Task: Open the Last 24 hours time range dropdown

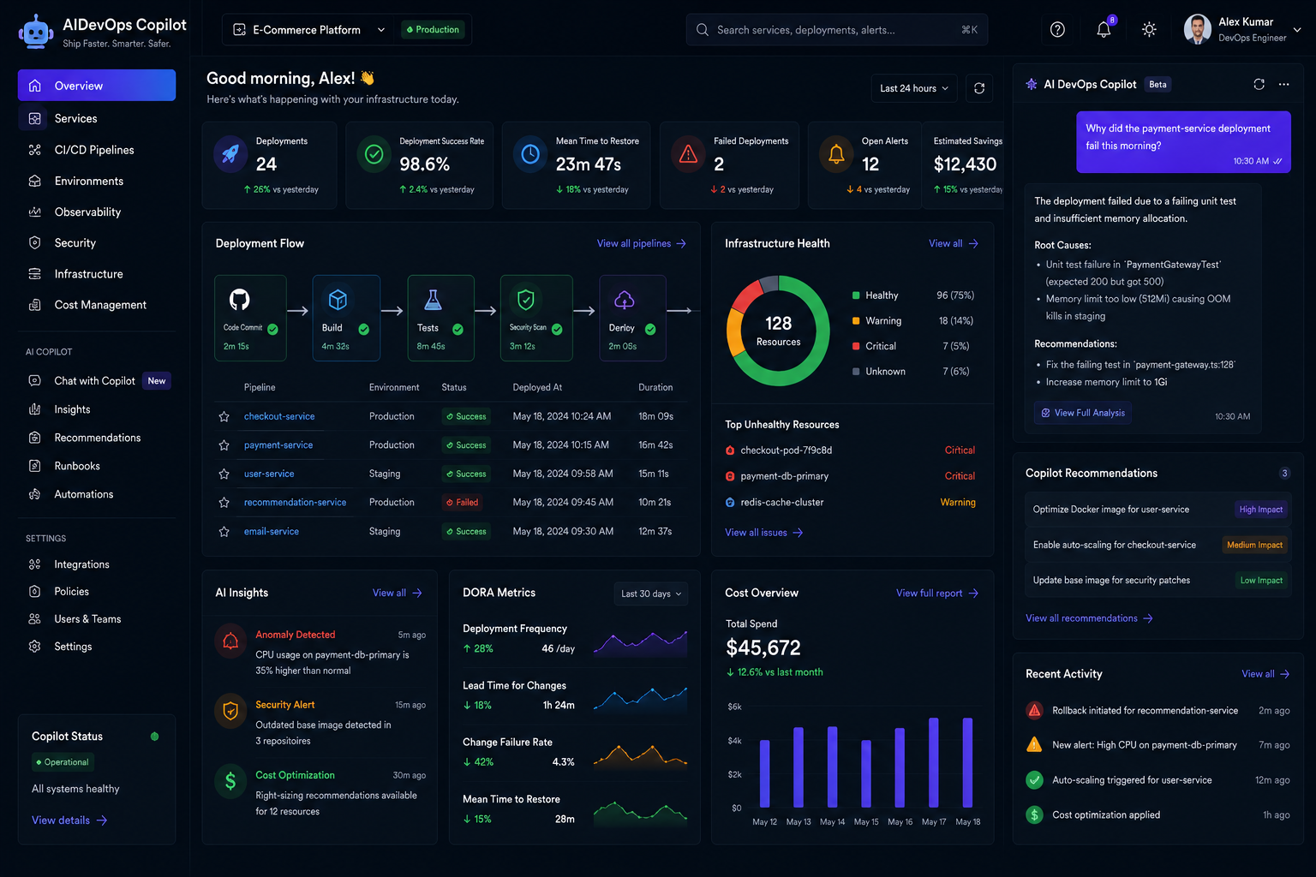Action: pyautogui.click(x=914, y=88)
